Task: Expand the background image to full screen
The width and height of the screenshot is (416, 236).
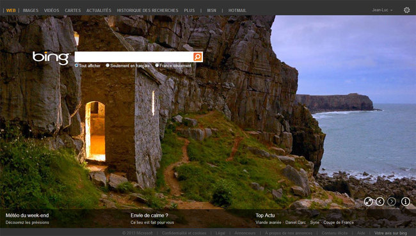Action: click(x=368, y=201)
